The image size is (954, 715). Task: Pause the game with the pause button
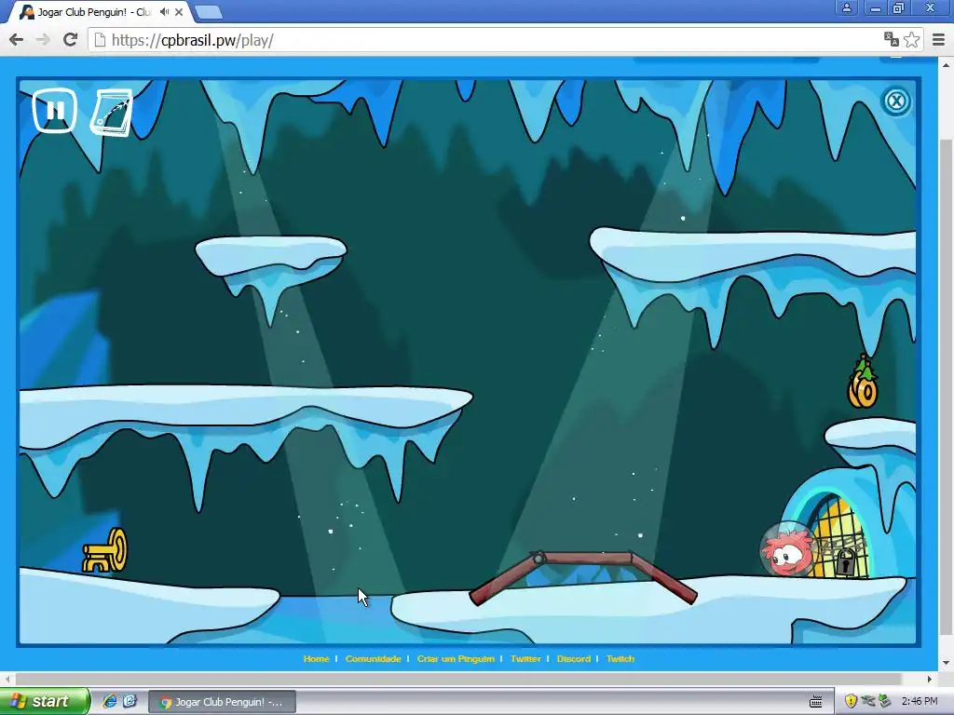pyautogui.click(x=55, y=111)
